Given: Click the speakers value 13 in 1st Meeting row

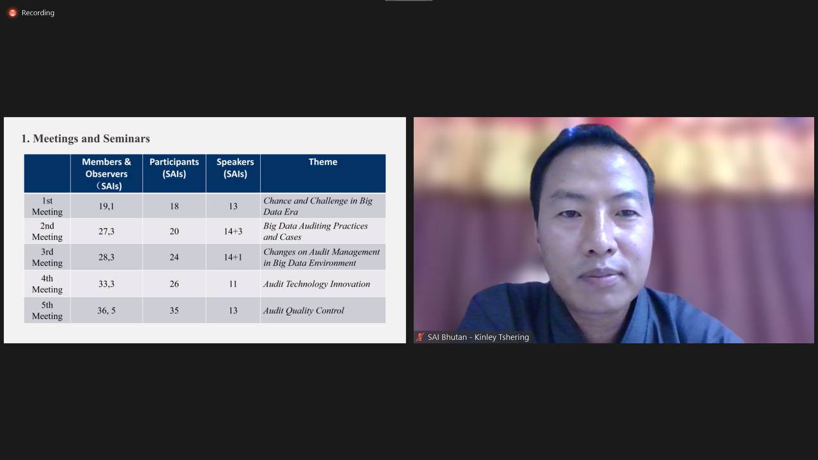Looking at the screenshot, I should coord(233,206).
